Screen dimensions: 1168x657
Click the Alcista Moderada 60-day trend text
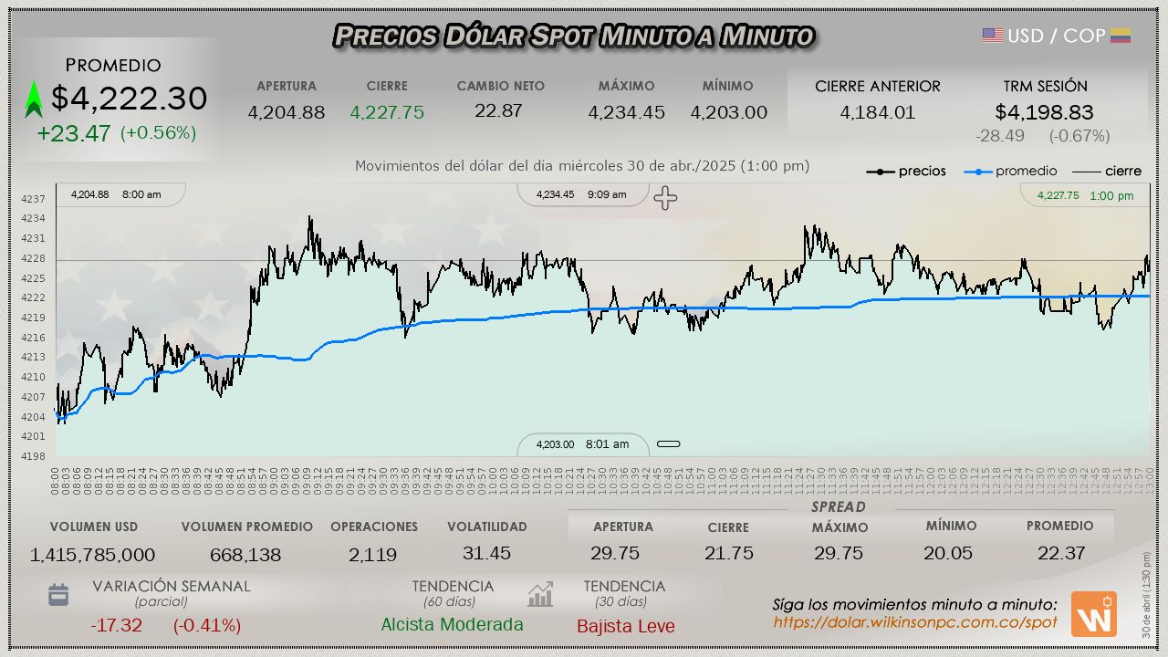click(452, 624)
